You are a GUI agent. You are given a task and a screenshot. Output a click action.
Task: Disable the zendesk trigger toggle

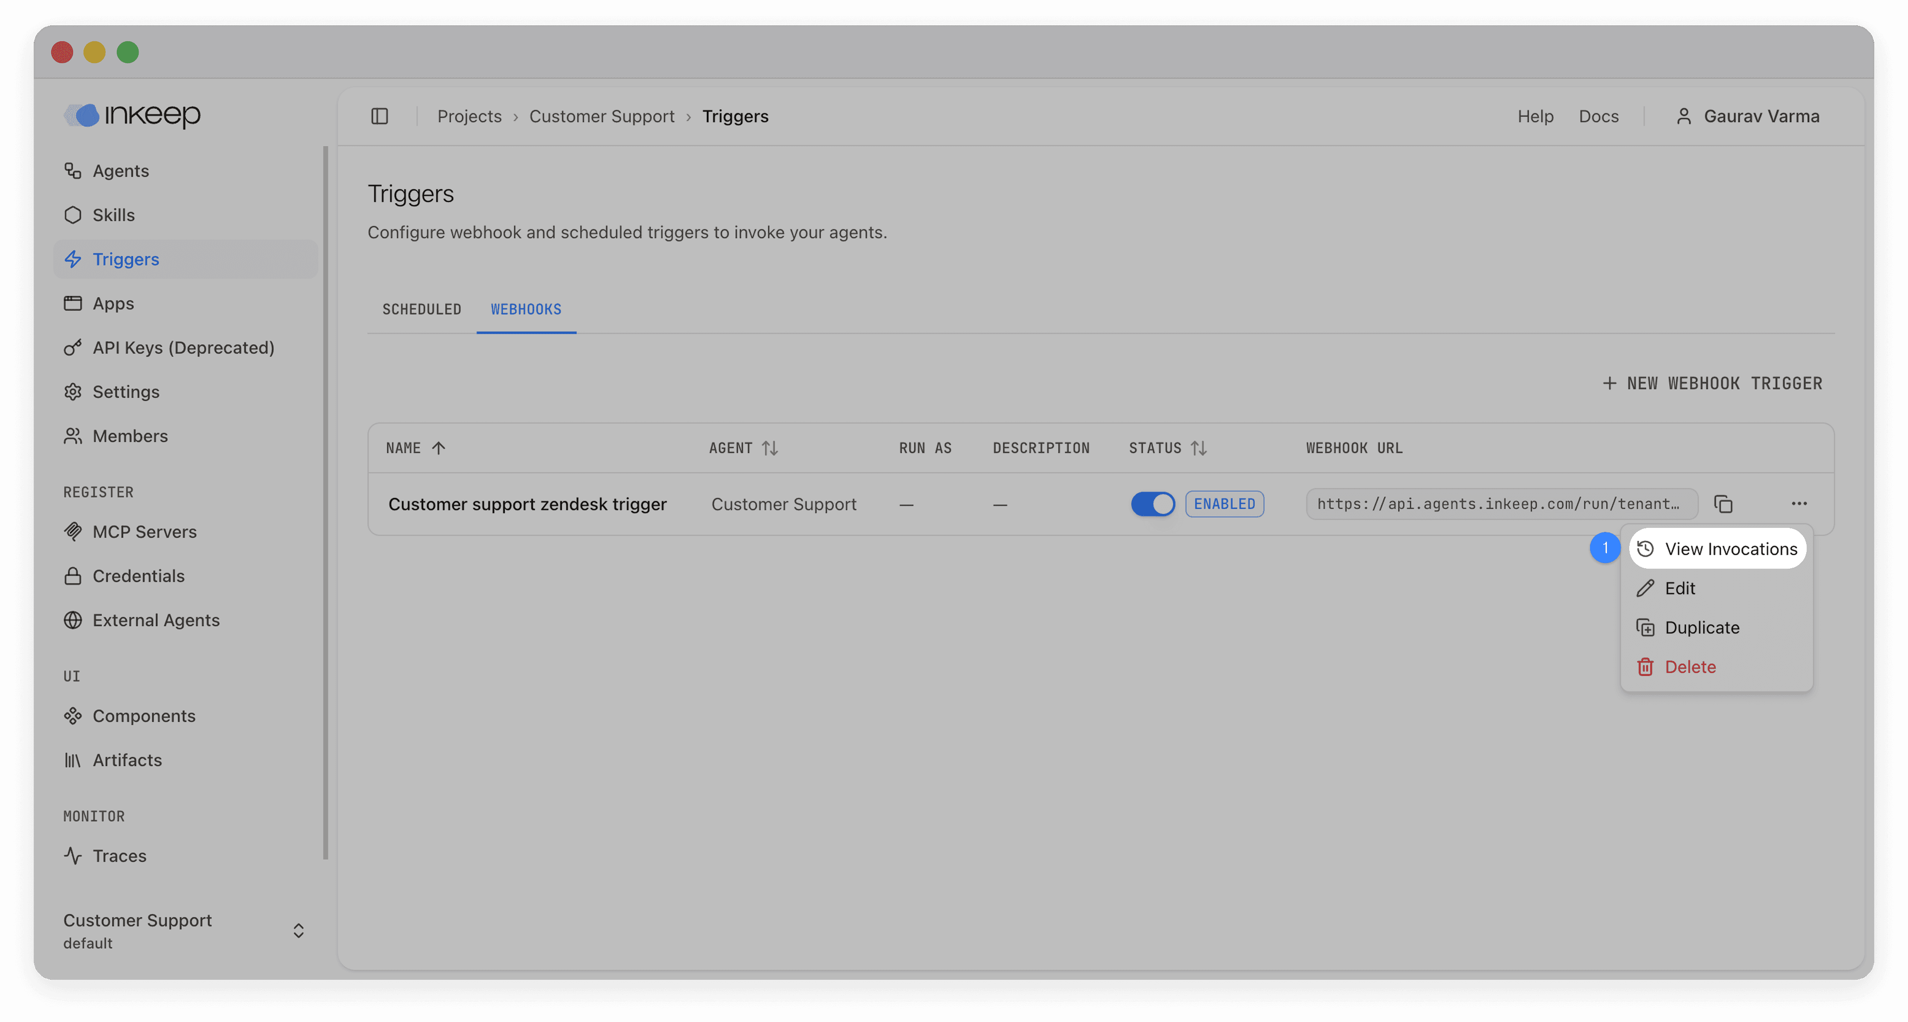[x=1153, y=504]
